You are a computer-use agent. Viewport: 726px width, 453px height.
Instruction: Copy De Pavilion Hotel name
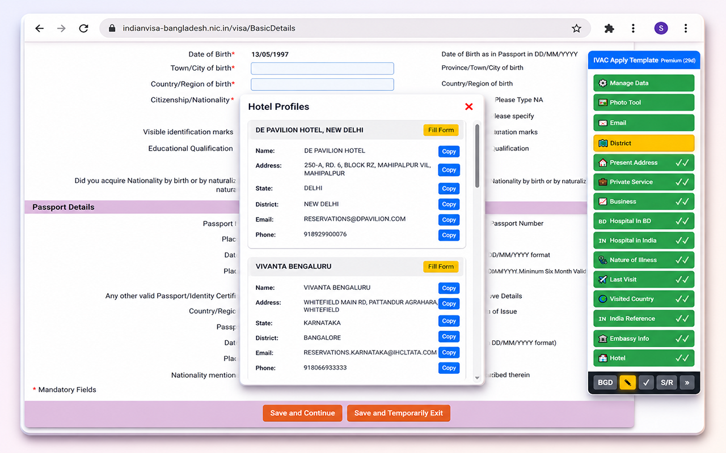pyautogui.click(x=449, y=152)
